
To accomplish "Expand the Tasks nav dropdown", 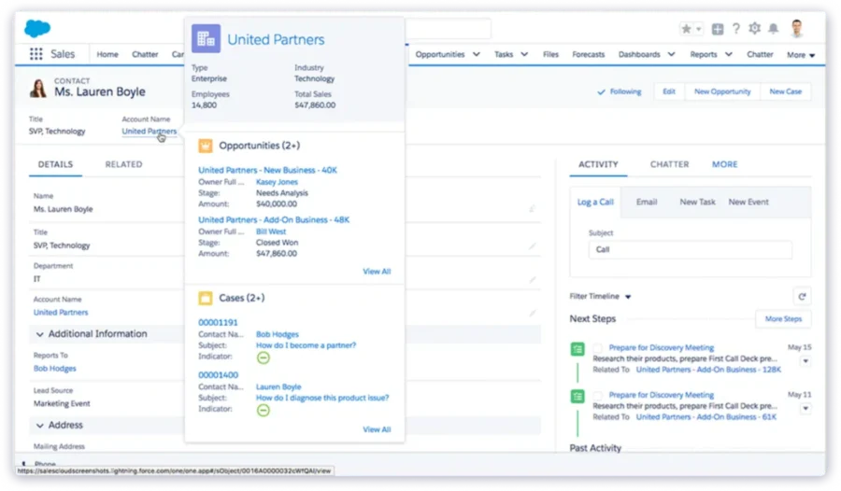I will pos(524,54).
